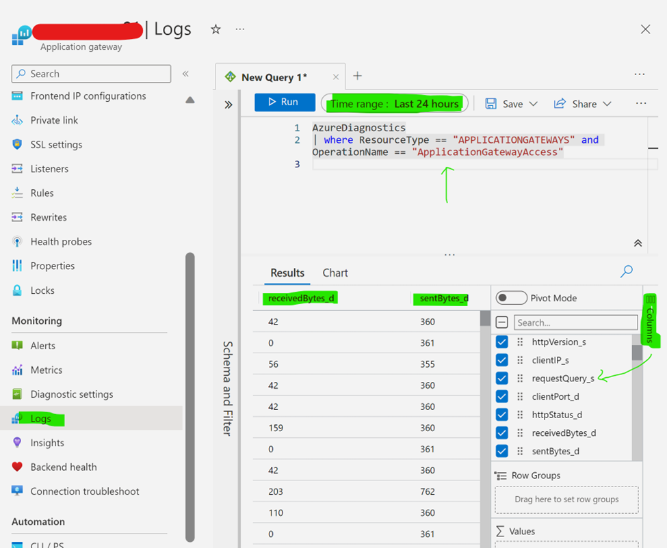Open the ellipsis menu beside the star
Viewport: 667px width, 548px height.
click(x=240, y=29)
